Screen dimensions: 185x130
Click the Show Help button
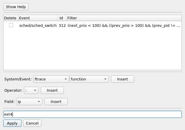pos(16,7)
